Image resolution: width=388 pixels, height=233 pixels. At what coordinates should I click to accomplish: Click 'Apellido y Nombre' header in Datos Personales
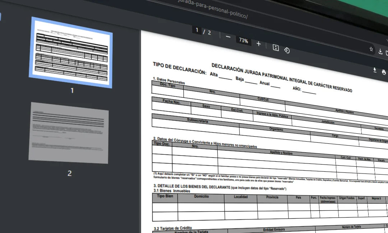pos(345,111)
